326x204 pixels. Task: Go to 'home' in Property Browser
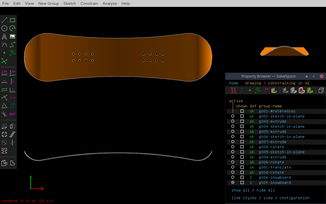(234, 83)
